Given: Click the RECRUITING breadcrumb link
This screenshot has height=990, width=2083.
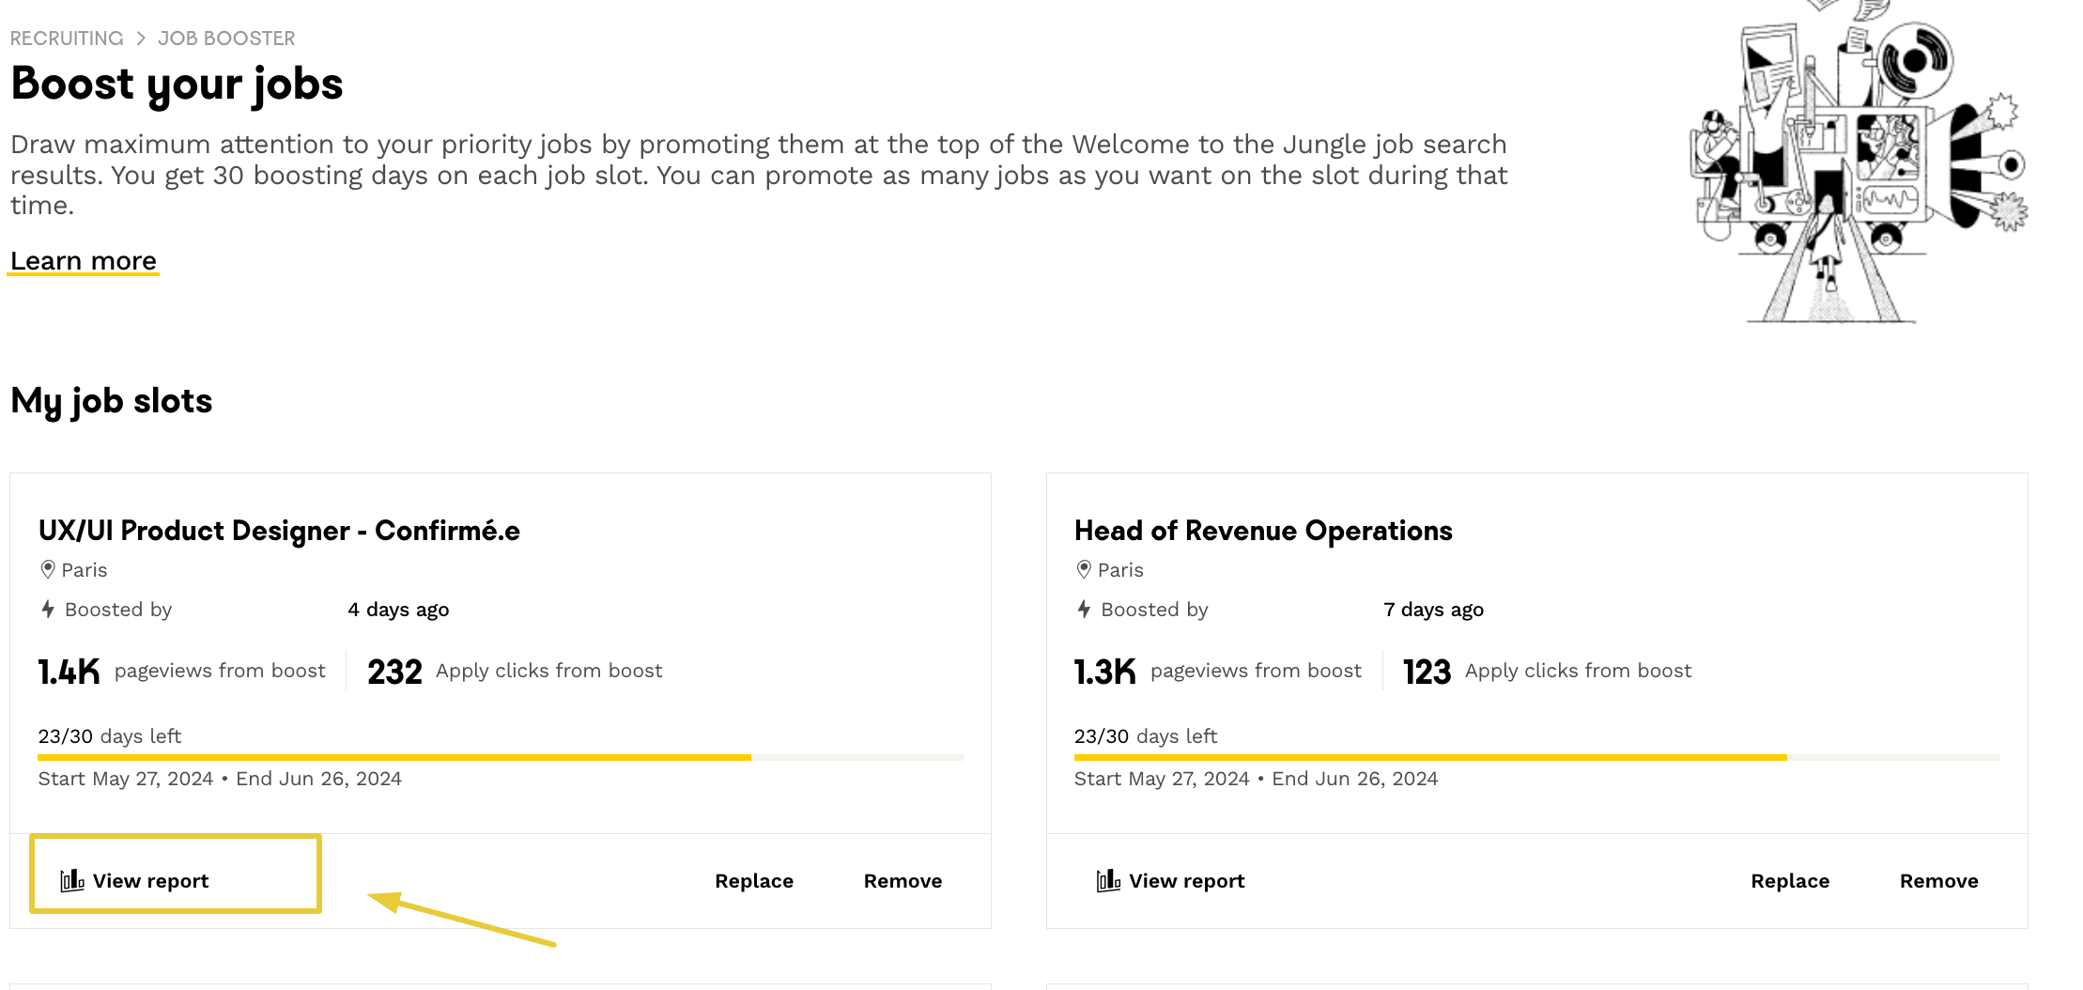Looking at the screenshot, I should tap(67, 39).
